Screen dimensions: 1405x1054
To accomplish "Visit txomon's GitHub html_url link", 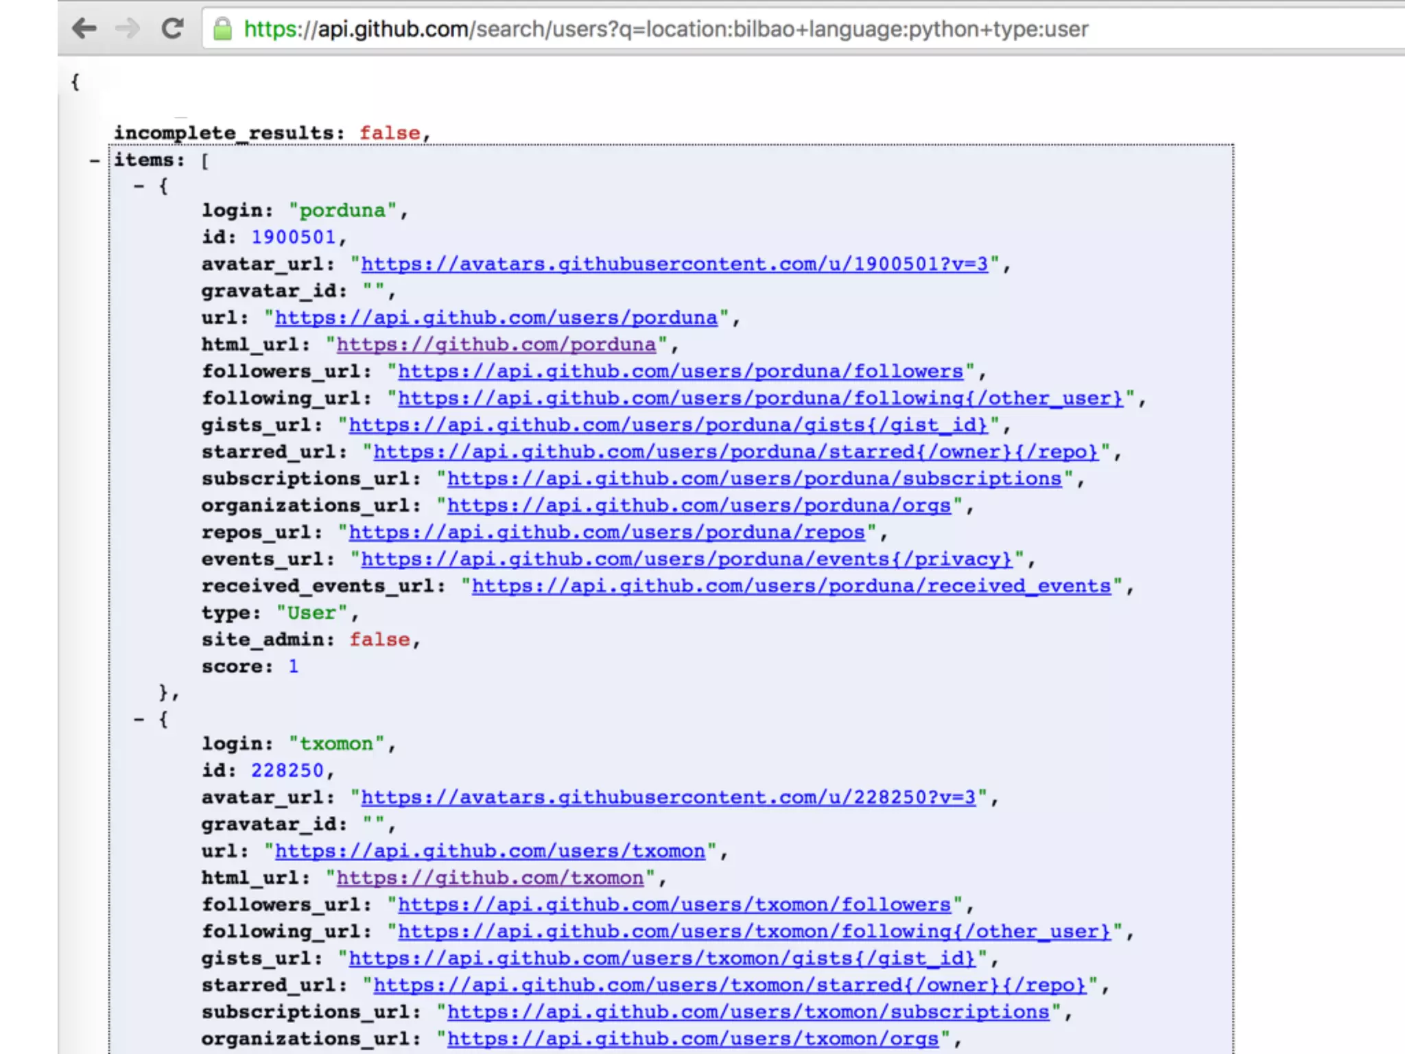I will tap(490, 878).
